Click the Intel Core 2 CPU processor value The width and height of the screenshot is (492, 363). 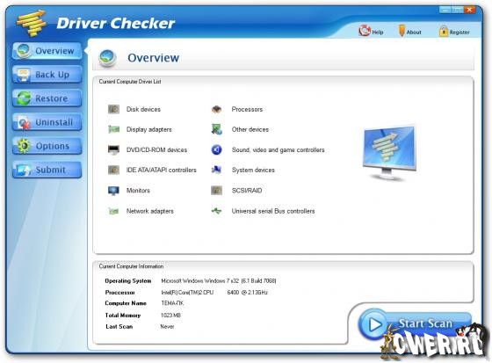click(x=214, y=293)
